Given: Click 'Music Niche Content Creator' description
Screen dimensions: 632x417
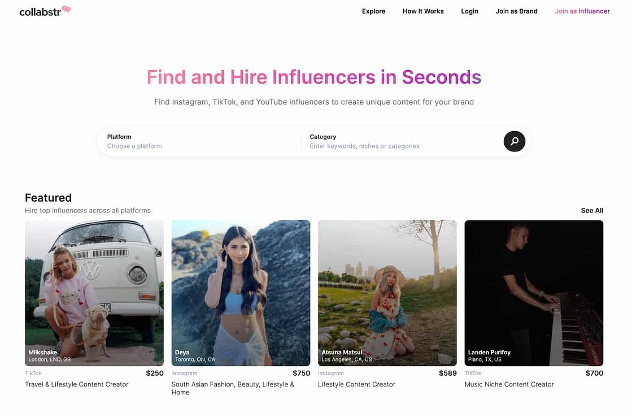Looking at the screenshot, I should pos(509,384).
